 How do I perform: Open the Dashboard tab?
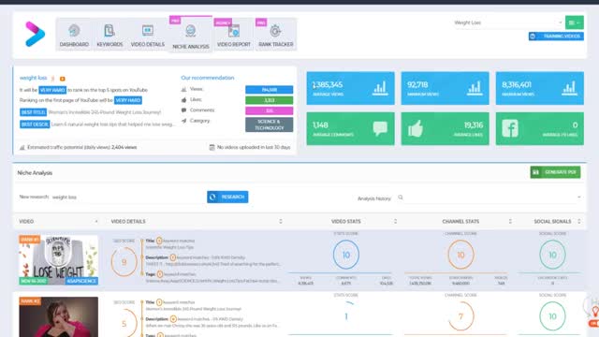tap(74, 36)
